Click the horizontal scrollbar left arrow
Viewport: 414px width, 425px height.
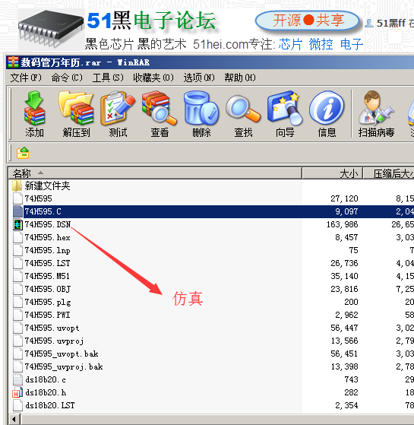[x=14, y=420]
